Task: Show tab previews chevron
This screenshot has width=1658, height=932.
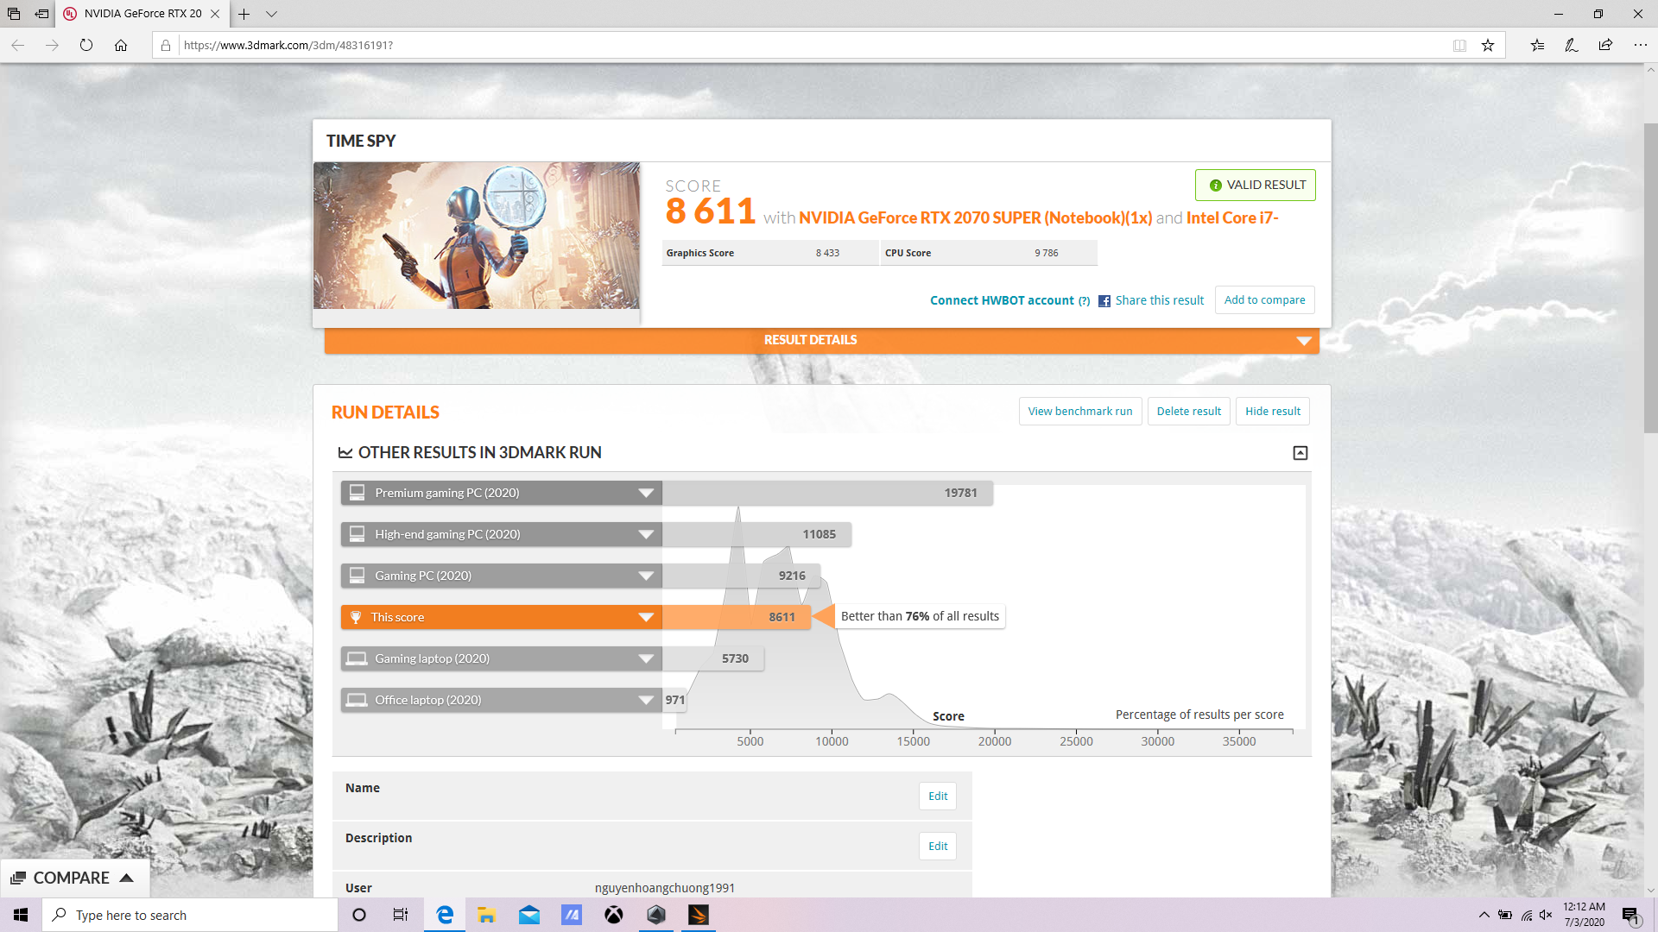Action: [271, 14]
